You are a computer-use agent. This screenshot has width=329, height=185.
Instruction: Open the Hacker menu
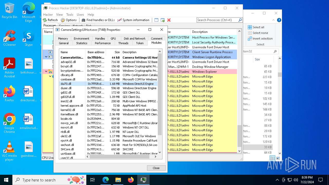click(48, 15)
